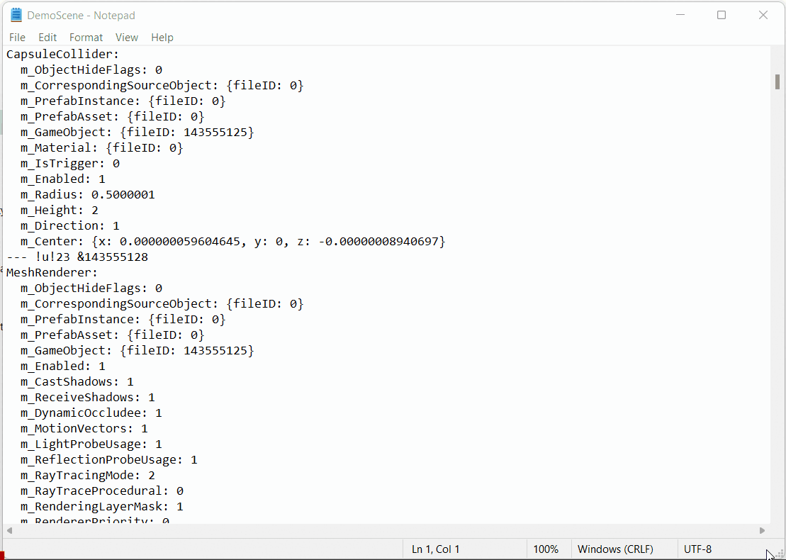Click the 'm_Material: {fileID: 0}' line
The height and width of the screenshot is (560, 786).
click(102, 148)
